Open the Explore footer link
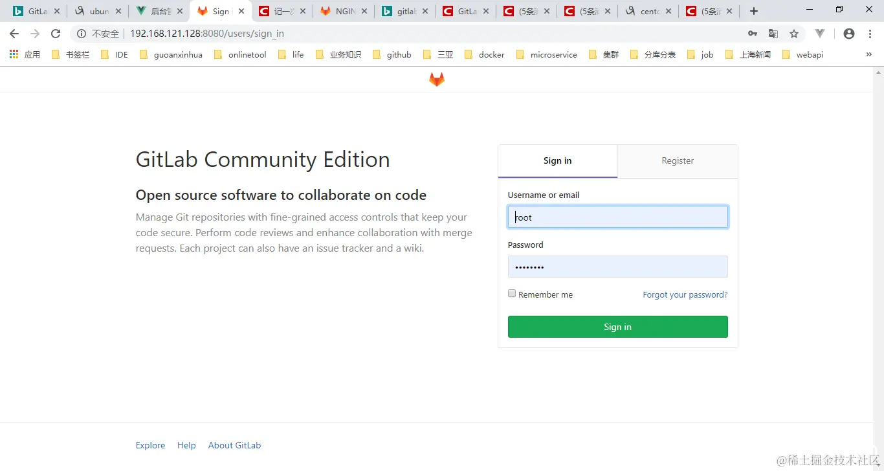Image resolution: width=884 pixels, height=471 pixels. point(150,445)
